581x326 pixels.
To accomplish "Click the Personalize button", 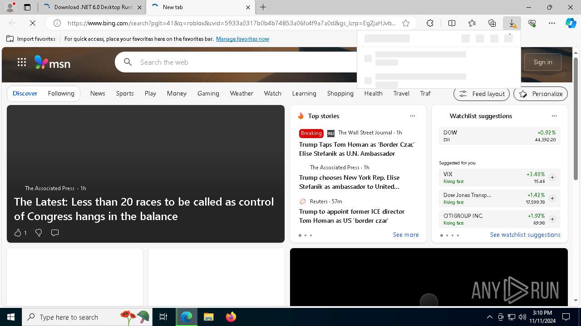I will tap(541, 94).
